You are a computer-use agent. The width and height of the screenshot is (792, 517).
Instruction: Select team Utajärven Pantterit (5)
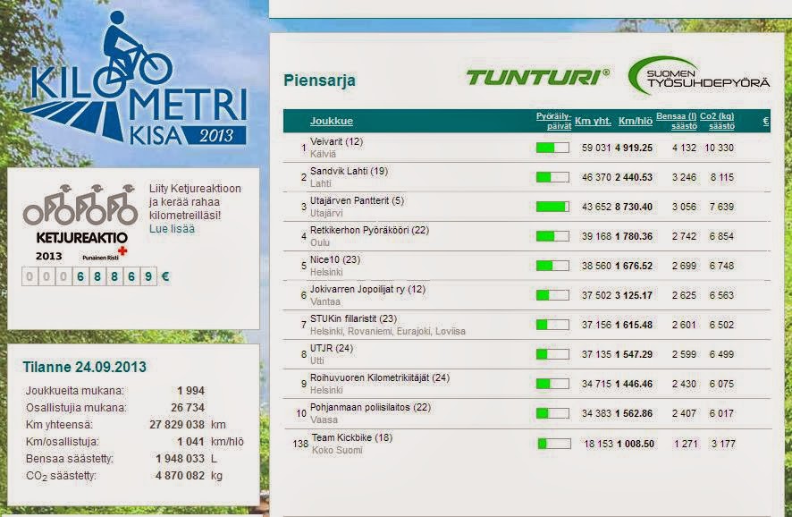point(357,200)
